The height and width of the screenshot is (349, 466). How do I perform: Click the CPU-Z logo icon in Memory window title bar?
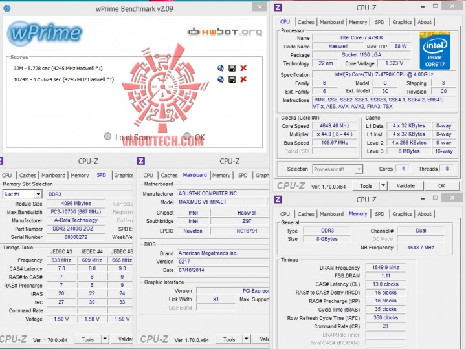[278, 200]
